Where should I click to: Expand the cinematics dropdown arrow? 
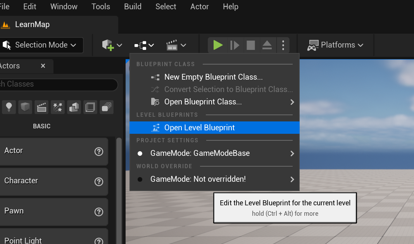183,45
